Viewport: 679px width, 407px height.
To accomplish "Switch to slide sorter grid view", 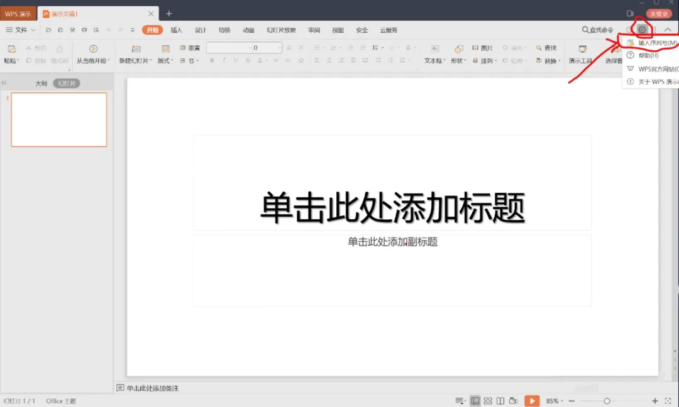I will click(x=488, y=401).
